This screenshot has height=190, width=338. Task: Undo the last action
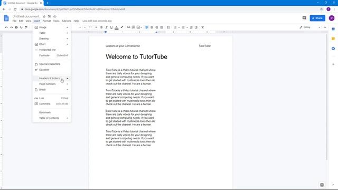pyautogui.click(x=6, y=27)
